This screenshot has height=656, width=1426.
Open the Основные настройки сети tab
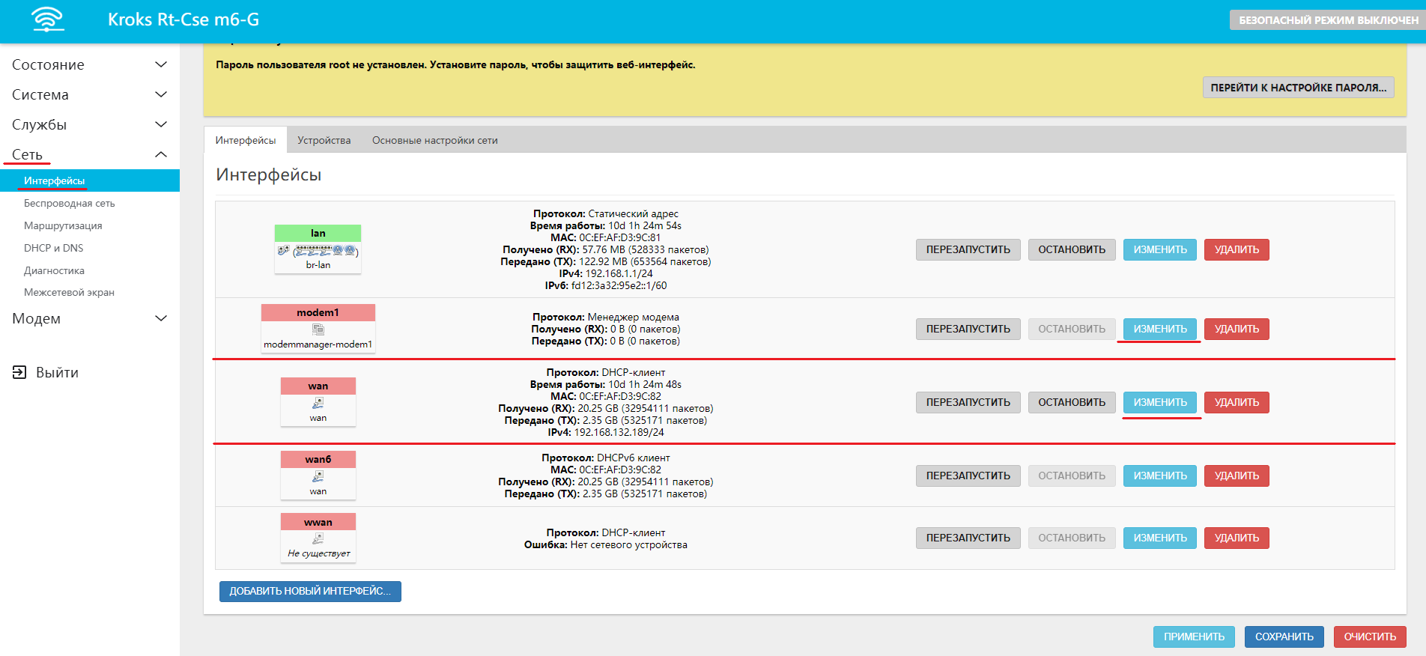click(434, 140)
